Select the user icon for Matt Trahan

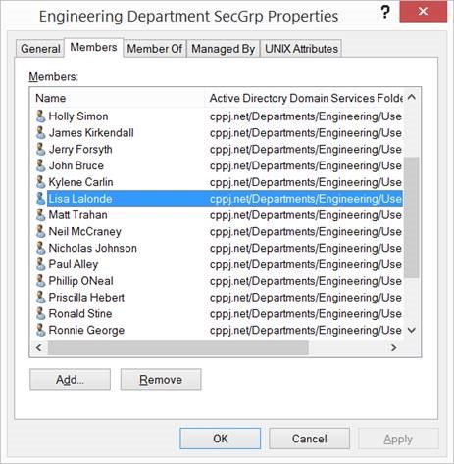pos(40,214)
